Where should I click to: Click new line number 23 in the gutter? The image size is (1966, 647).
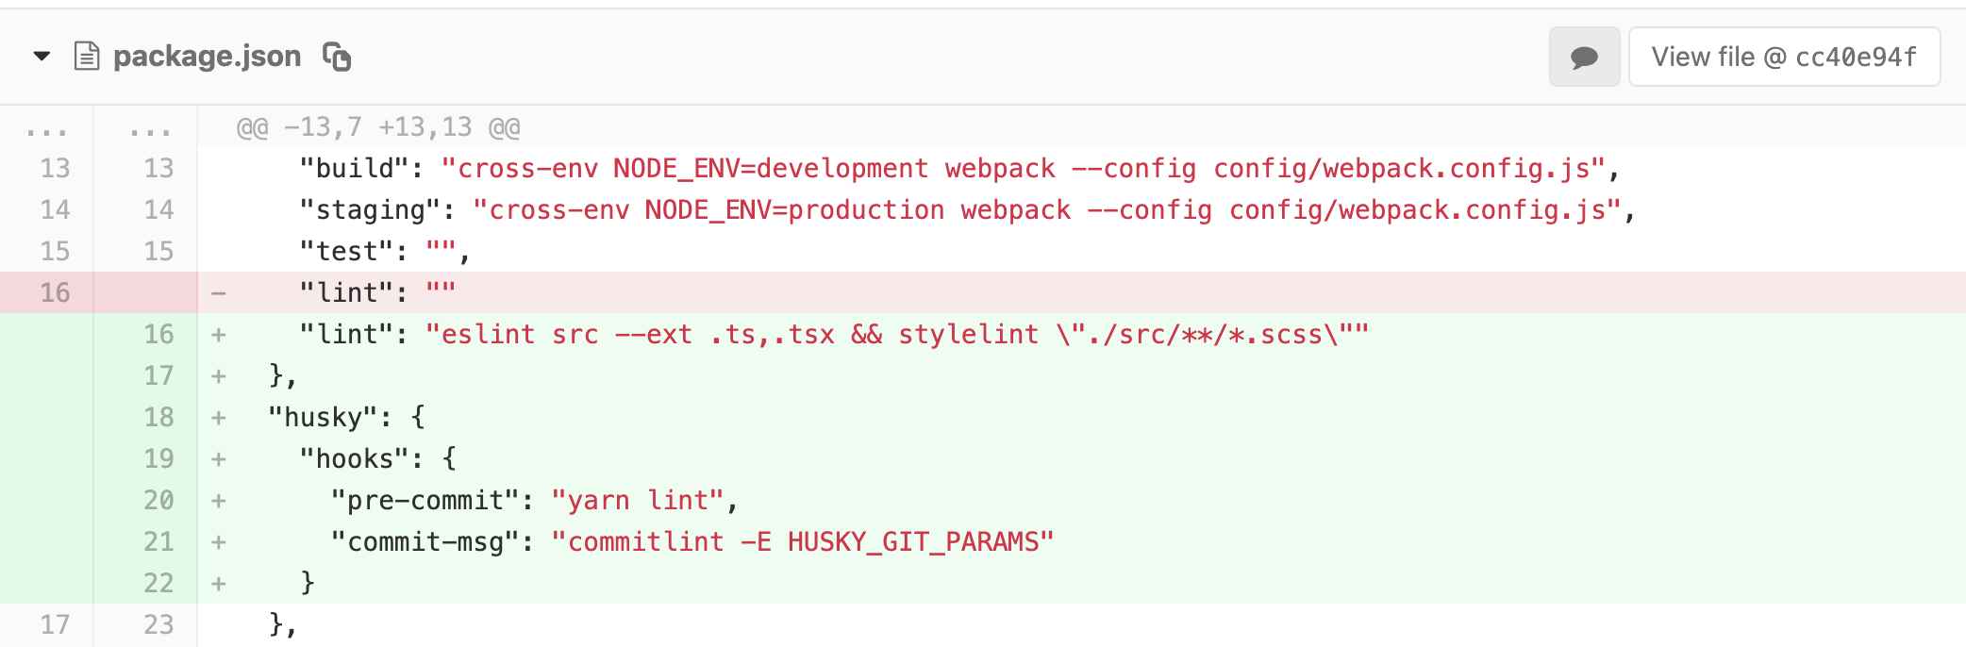(x=158, y=624)
